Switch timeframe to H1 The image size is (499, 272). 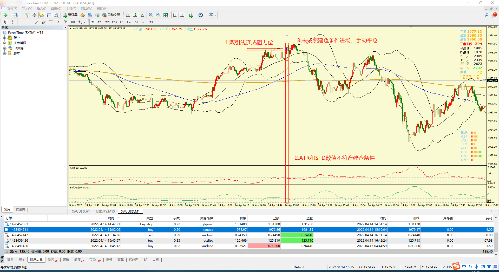(x=122, y=22)
